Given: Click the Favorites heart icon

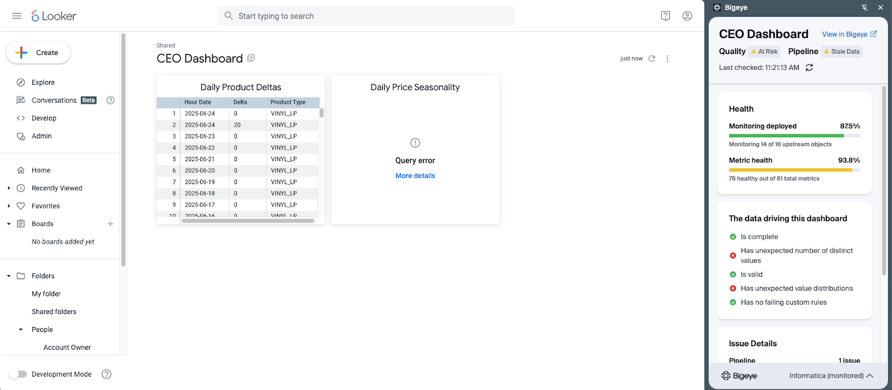Looking at the screenshot, I should (21, 206).
